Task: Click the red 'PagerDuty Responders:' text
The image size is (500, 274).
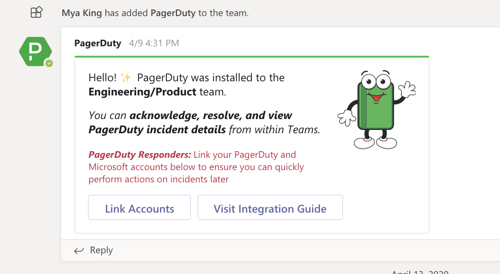Action: pos(140,155)
